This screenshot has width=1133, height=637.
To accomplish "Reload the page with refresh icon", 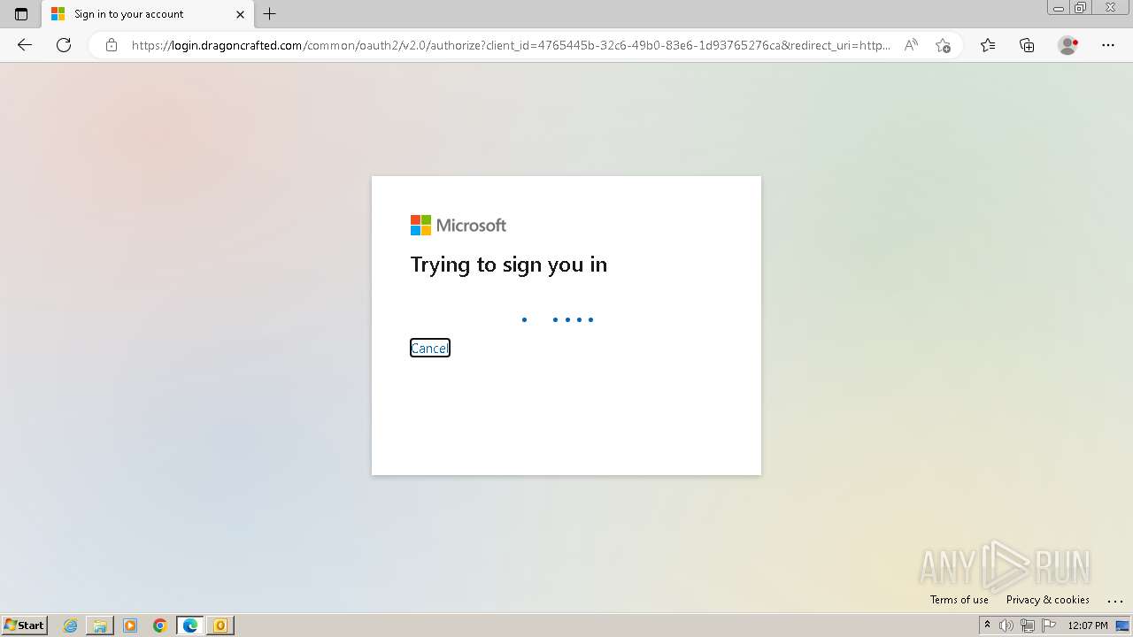I will [64, 45].
